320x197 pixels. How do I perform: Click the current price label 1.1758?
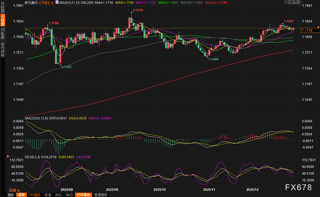(307, 30)
